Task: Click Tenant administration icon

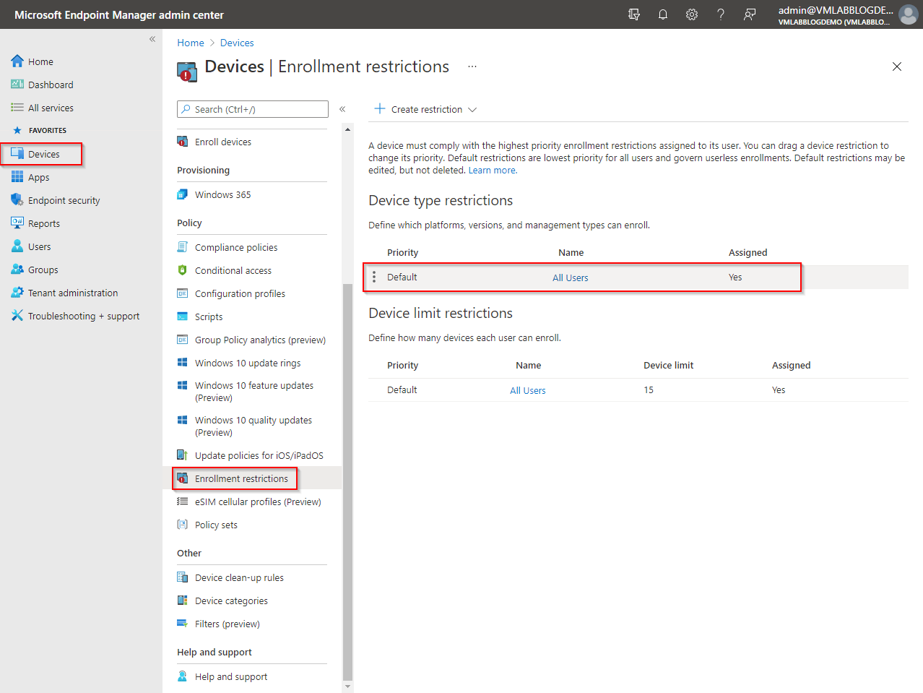Action: coord(17,293)
